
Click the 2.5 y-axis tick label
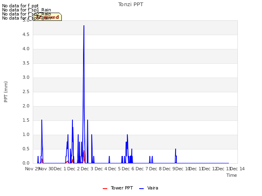(26, 91)
